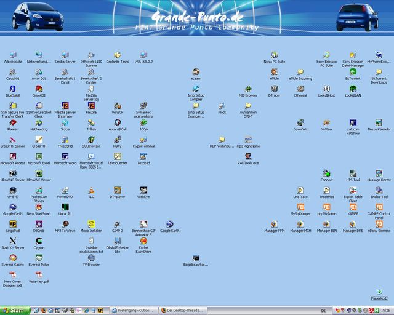Launch the WinSCP desktop icon
Image resolution: width=394 pixels, height=315 pixels.
point(117,106)
